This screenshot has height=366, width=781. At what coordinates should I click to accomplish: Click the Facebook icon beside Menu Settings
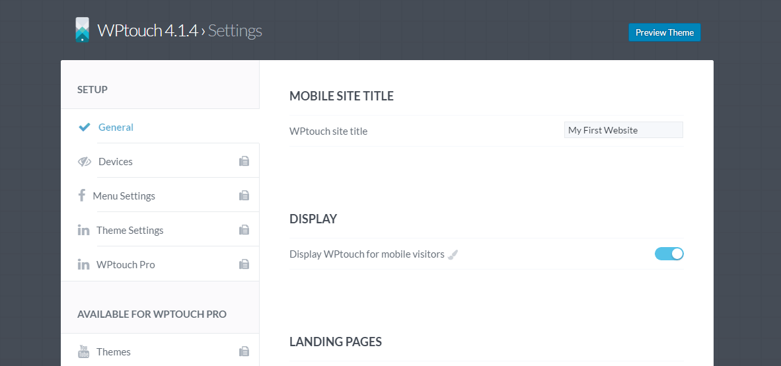click(82, 195)
